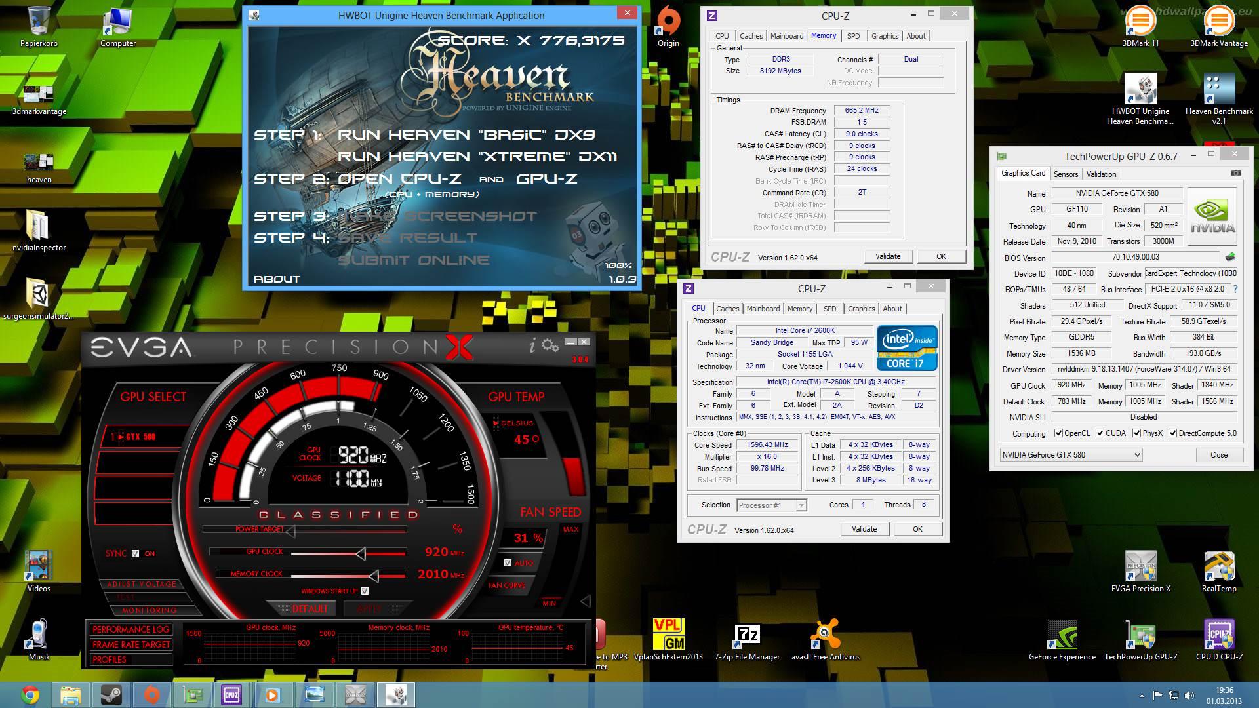
Task: Click the BIOS save icon in GPU-Z
Action: coord(1230,257)
